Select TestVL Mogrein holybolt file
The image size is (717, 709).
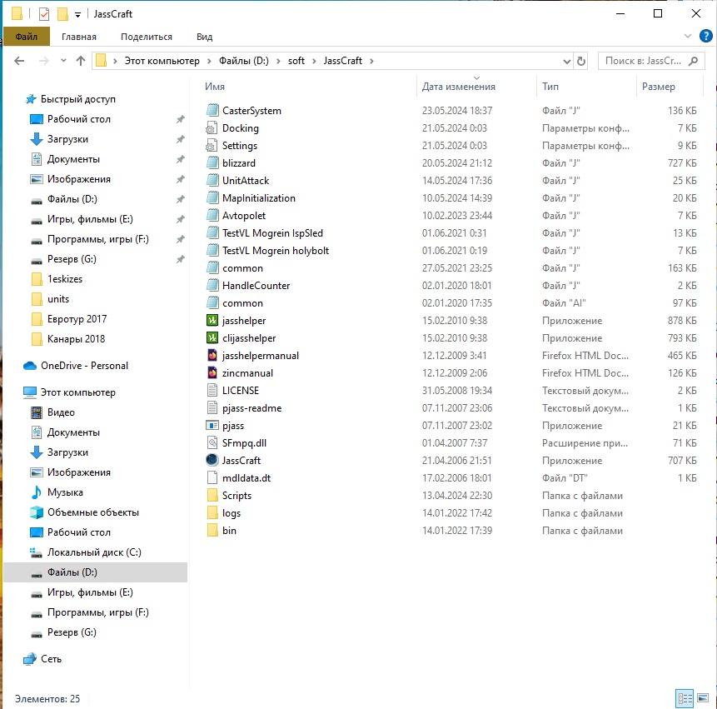[x=276, y=250]
